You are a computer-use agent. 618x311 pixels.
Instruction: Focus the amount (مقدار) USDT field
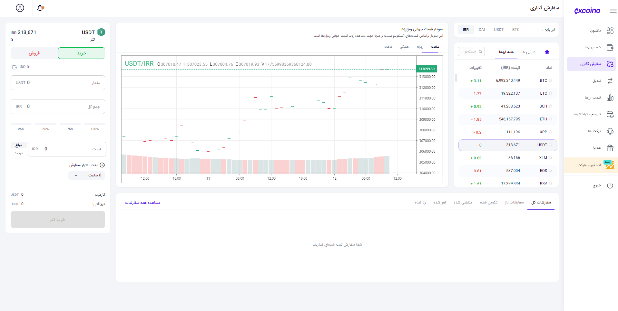pyautogui.click(x=58, y=83)
